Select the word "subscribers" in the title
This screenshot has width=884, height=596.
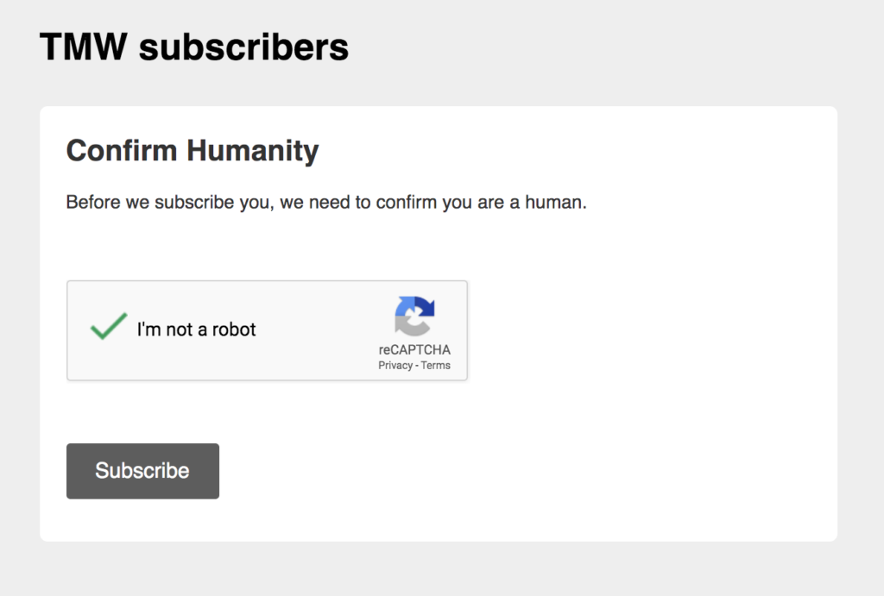click(x=243, y=47)
